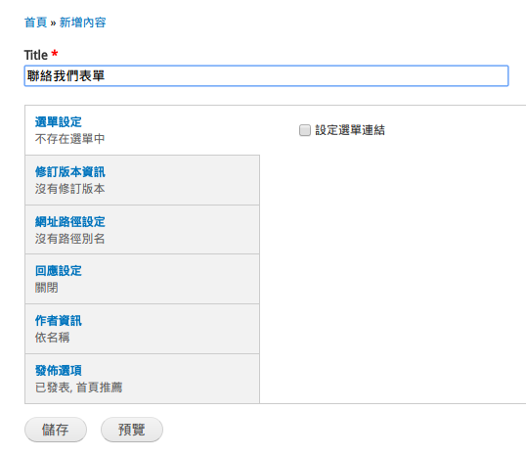Screen dimensions: 526x457
Task: Click 依名稱 summary under 作者資訊
Action: click(53, 338)
